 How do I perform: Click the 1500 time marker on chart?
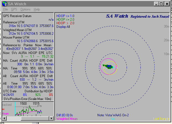tap(23, 104)
